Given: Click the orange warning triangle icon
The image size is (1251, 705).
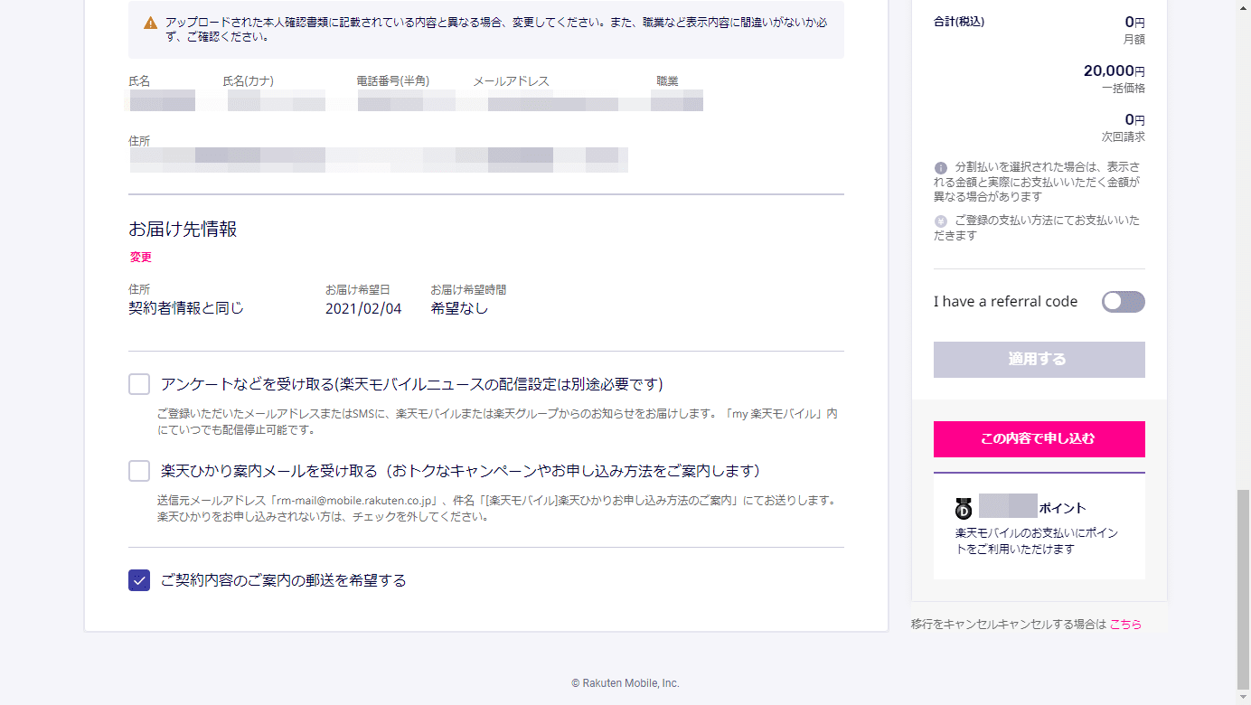Looking at the screenshot, I should pos(151,23).
